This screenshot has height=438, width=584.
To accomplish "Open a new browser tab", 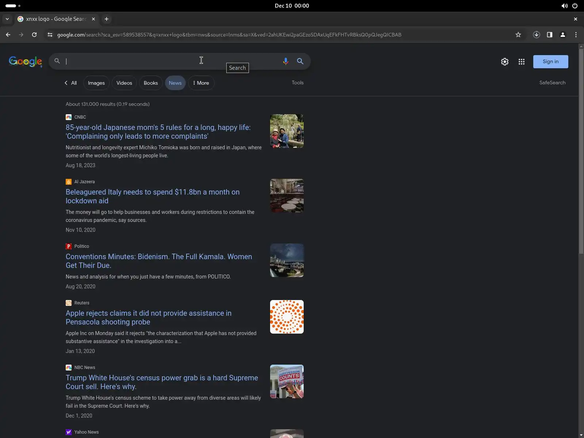I will coord(107,19).
